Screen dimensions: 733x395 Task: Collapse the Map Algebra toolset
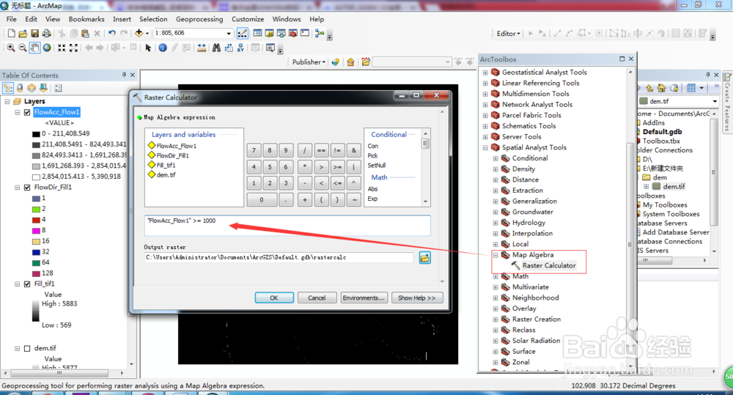coord(496,255)
